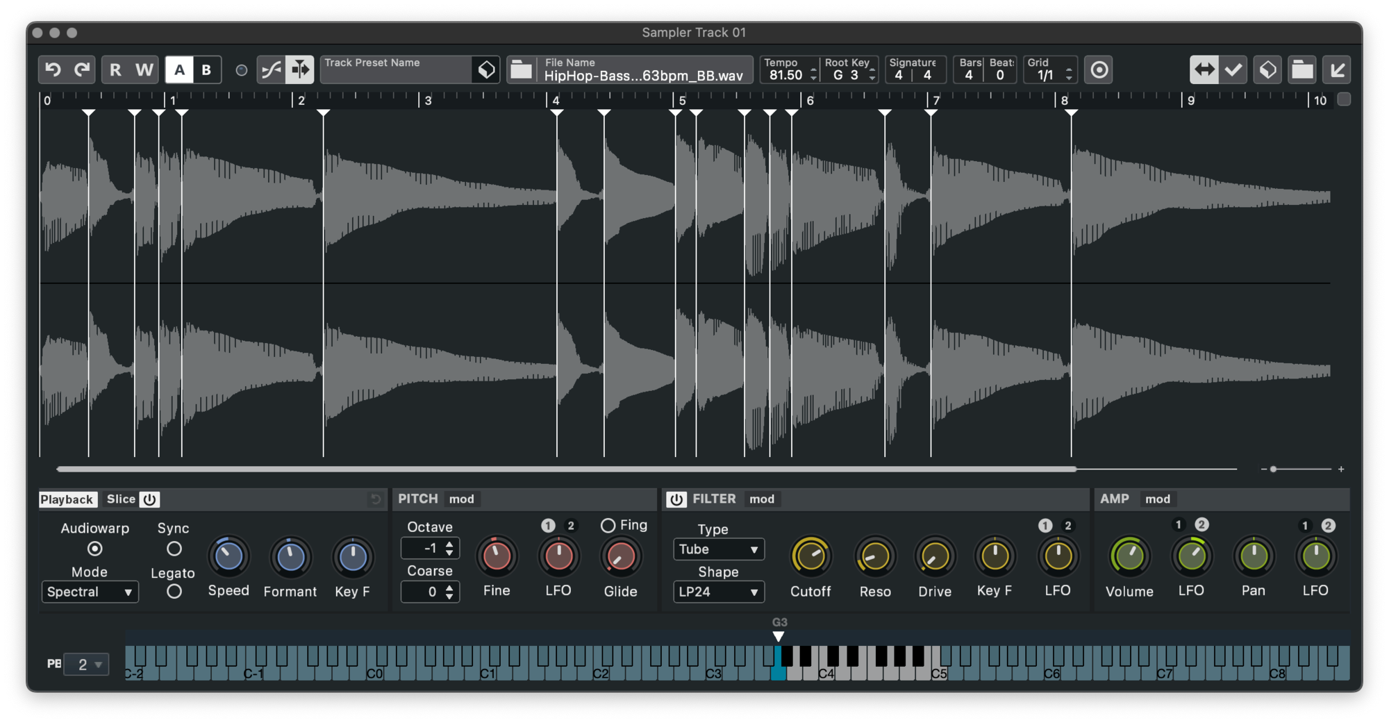This screenshot has width=1389, height=723.
Task: Enable Read automation R button
Action: pos(115,69)
